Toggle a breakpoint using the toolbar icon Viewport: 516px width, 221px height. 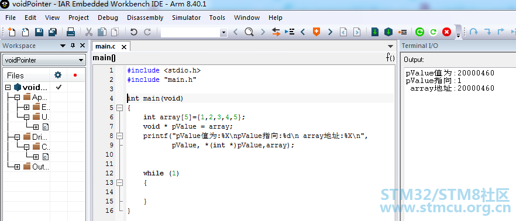click(402, 32)
